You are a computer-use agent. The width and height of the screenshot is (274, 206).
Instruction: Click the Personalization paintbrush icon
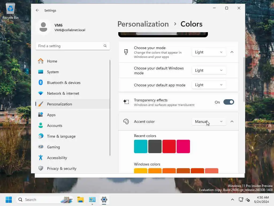[x=41, y=104]
